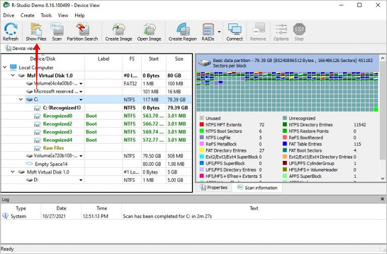
Task: Click the Remove toolbar icon
Action: pos(258,32)
